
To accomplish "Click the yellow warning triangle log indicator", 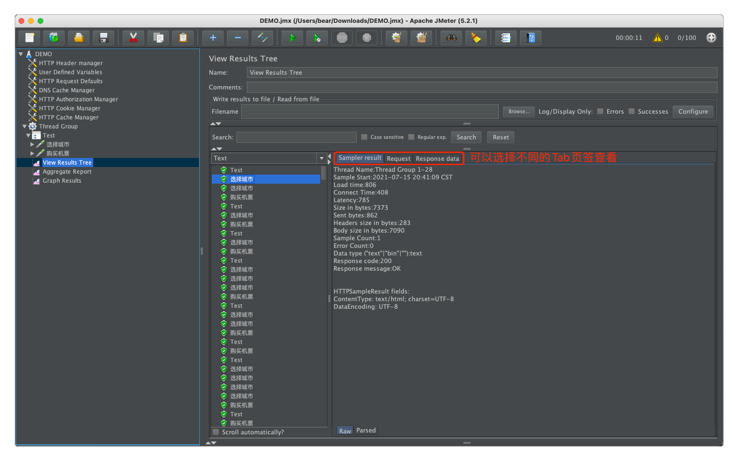I will click(x=658, y=38).
